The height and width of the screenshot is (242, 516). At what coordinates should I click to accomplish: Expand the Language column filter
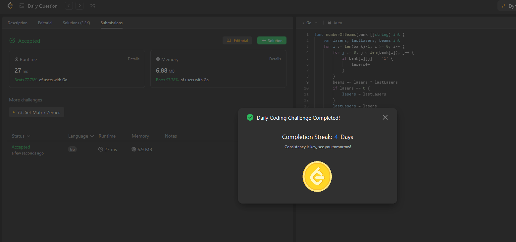coord(81,136)
